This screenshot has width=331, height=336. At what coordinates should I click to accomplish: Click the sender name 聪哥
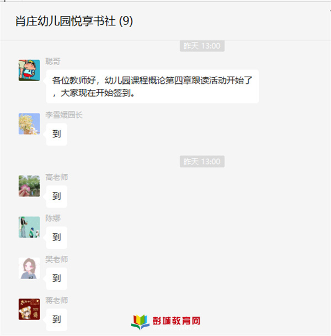click(53, 61)
